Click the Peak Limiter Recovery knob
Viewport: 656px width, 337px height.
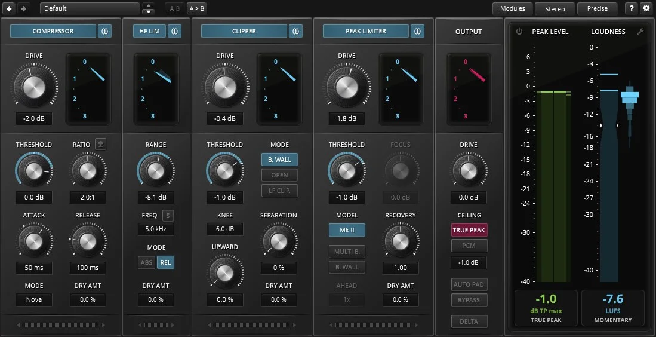401,241
